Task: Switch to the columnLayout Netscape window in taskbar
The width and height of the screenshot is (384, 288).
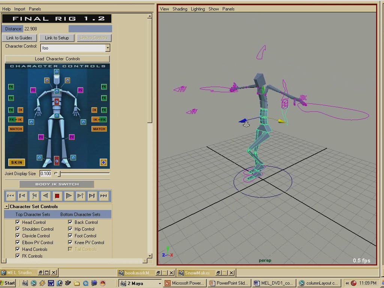Action: (319, 283)
